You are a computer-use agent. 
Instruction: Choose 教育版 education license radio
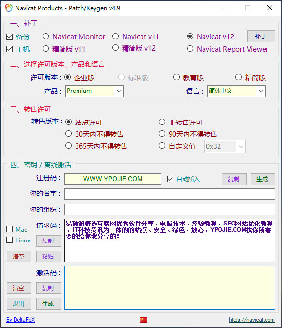coord(176,77)
